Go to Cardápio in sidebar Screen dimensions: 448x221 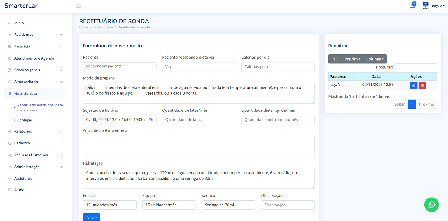[x=25, y=120]
